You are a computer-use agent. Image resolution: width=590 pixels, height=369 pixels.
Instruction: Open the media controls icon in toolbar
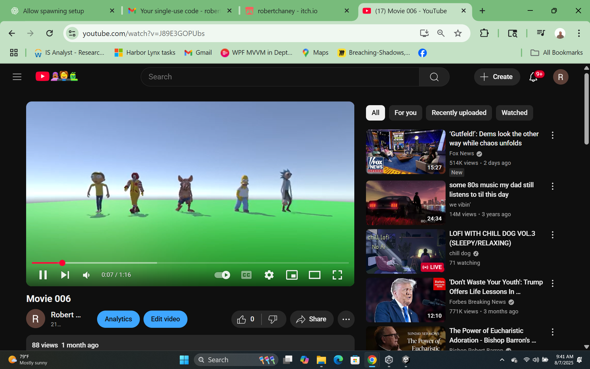pyautogui.click(x=541, y=33)
